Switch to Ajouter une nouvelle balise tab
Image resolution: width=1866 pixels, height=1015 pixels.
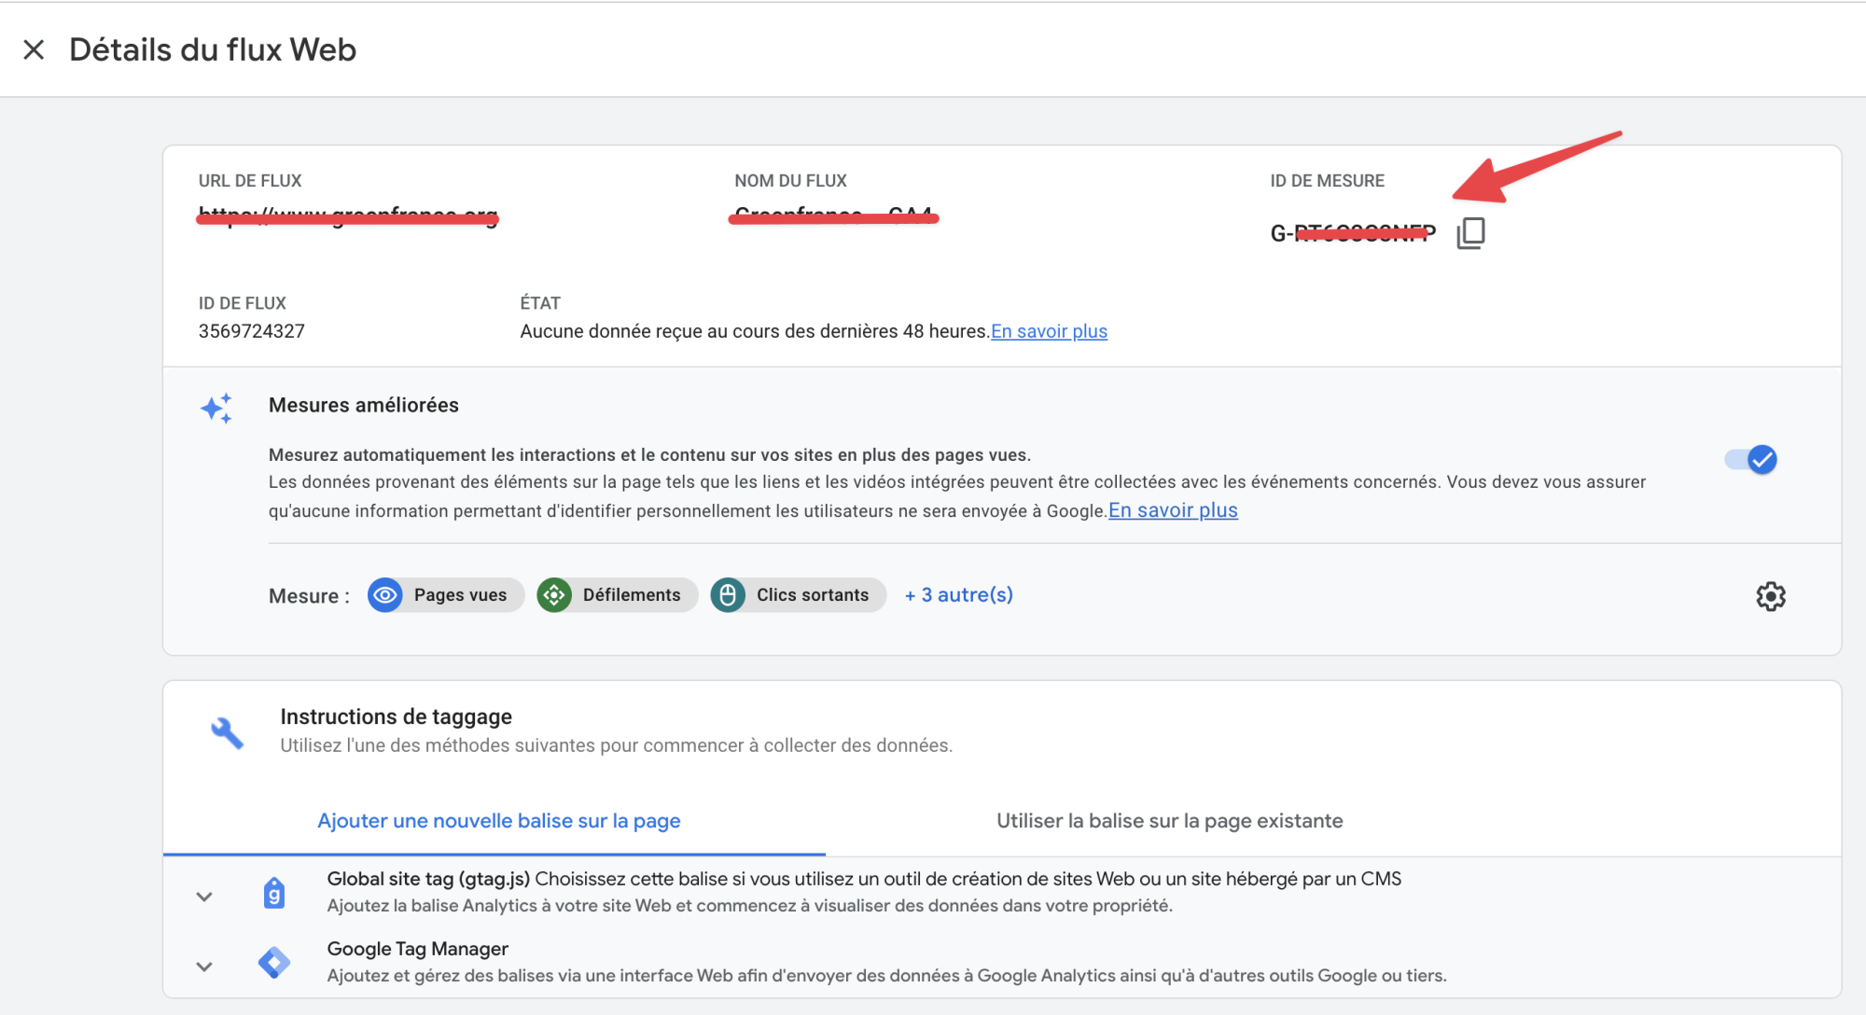click(498, 821)
